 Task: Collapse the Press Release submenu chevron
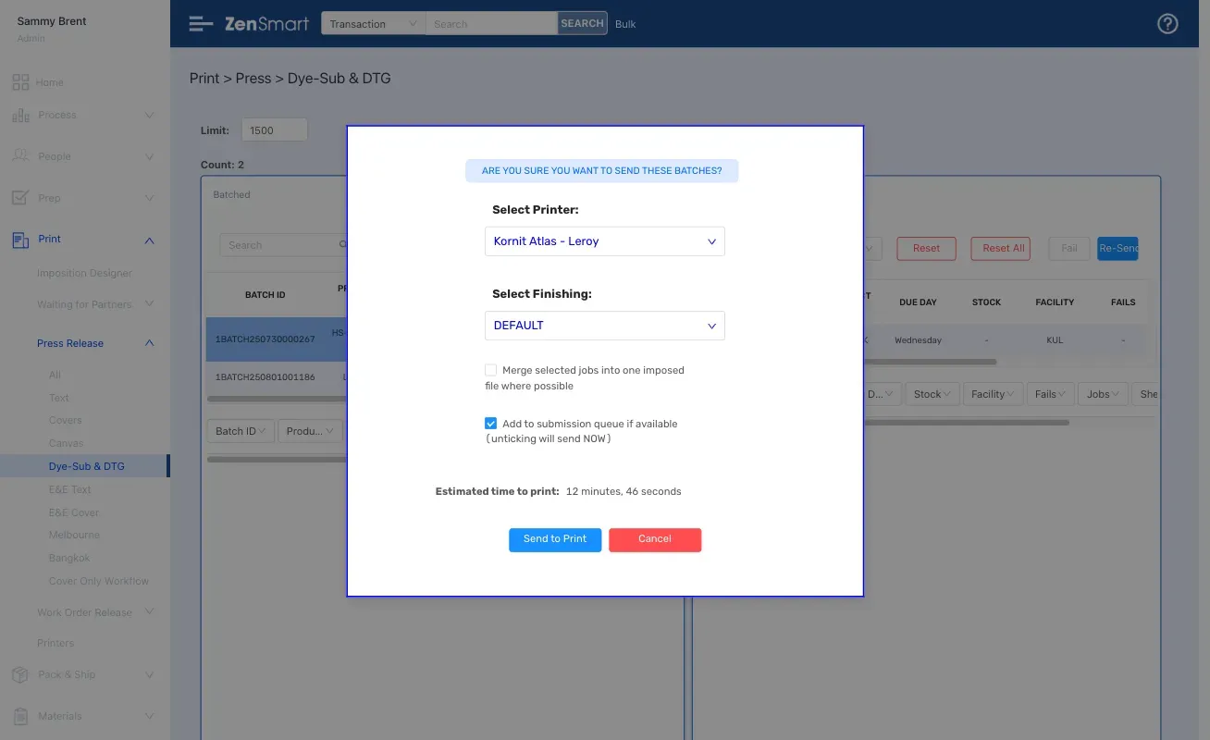point(150,343)
